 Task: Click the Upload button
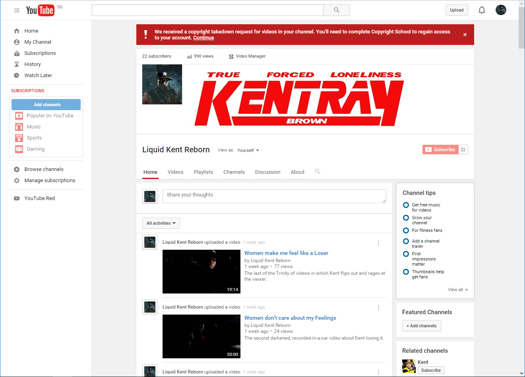point(457,10)
